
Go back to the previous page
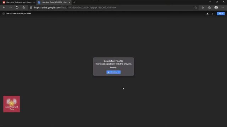tap(4, 7)
